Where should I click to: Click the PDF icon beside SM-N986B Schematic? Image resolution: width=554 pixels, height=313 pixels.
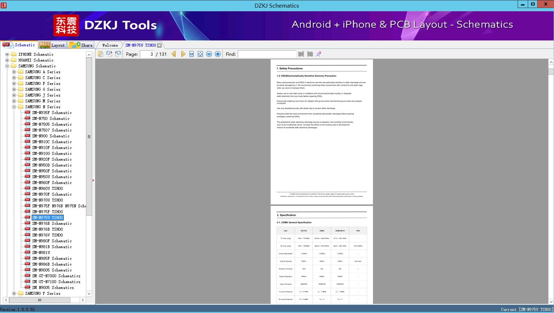point(27,264)
